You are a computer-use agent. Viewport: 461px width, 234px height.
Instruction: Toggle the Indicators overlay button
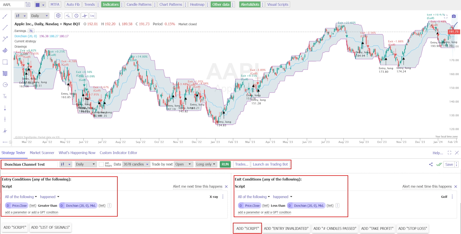pos(110,5)
